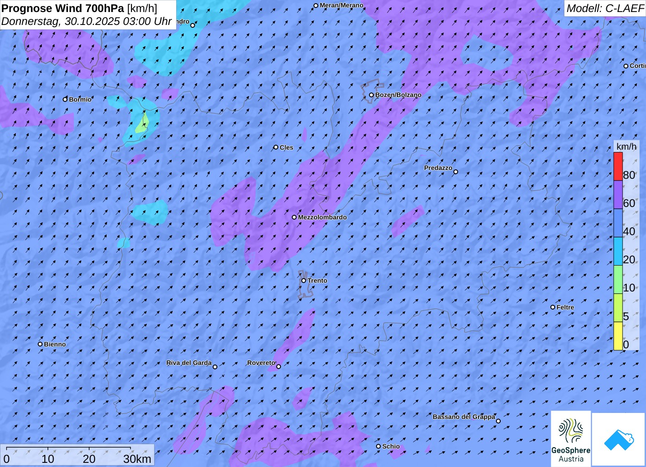Select the Schio location marker

(x=378, y=446)
